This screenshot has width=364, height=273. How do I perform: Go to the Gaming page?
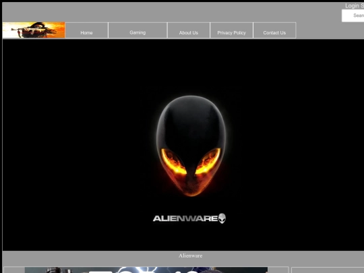coord(138,30)
